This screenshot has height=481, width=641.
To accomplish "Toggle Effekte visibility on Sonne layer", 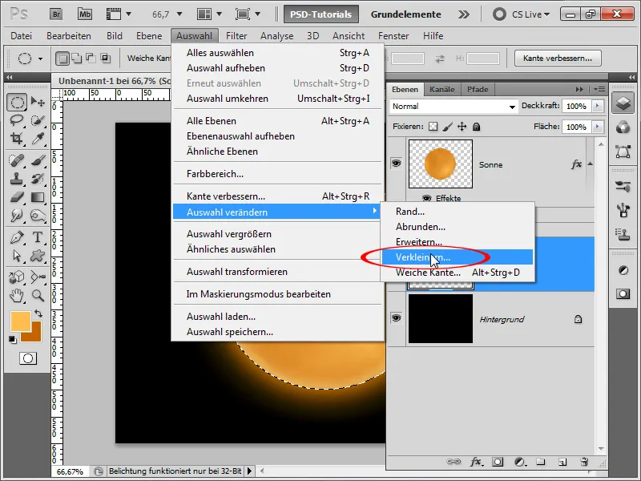I will click(x=427, y=198).
